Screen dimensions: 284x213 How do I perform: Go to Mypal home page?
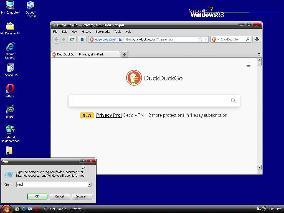point(82,39)
